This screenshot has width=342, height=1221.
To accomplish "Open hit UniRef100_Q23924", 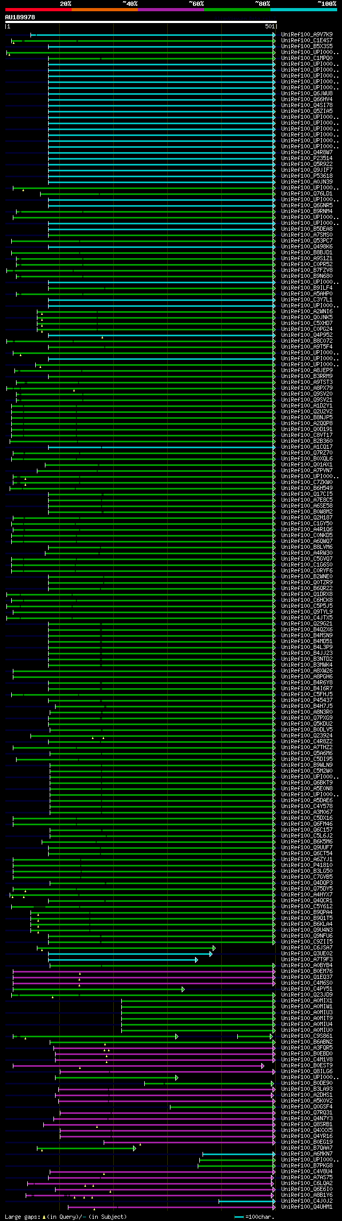I will pyautogui.click(x=307, y=736).
